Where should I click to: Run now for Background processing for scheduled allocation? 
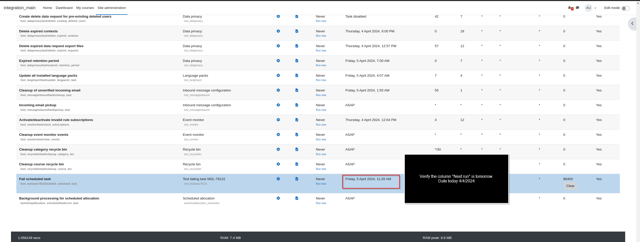[x=321, y=203]
